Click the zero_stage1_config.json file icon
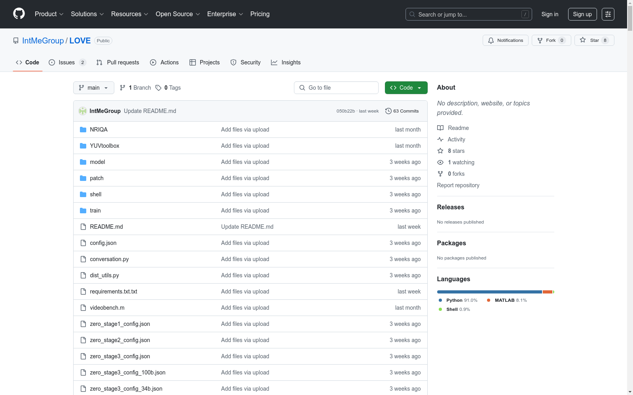Screen dimensions: 633x395 83,324
